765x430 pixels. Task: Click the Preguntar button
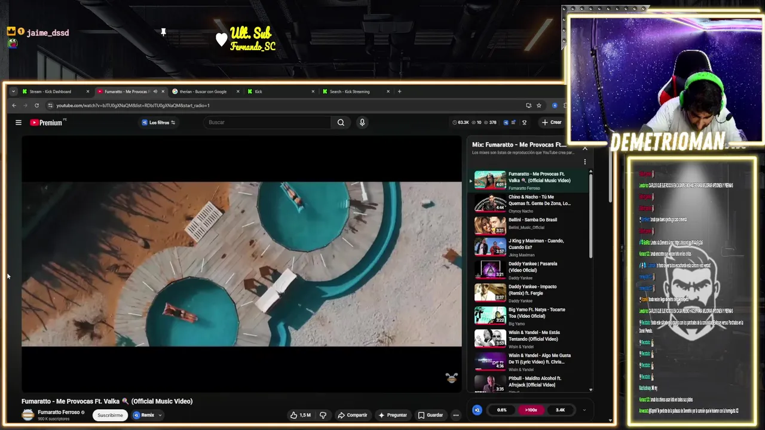tap(393, 415)
